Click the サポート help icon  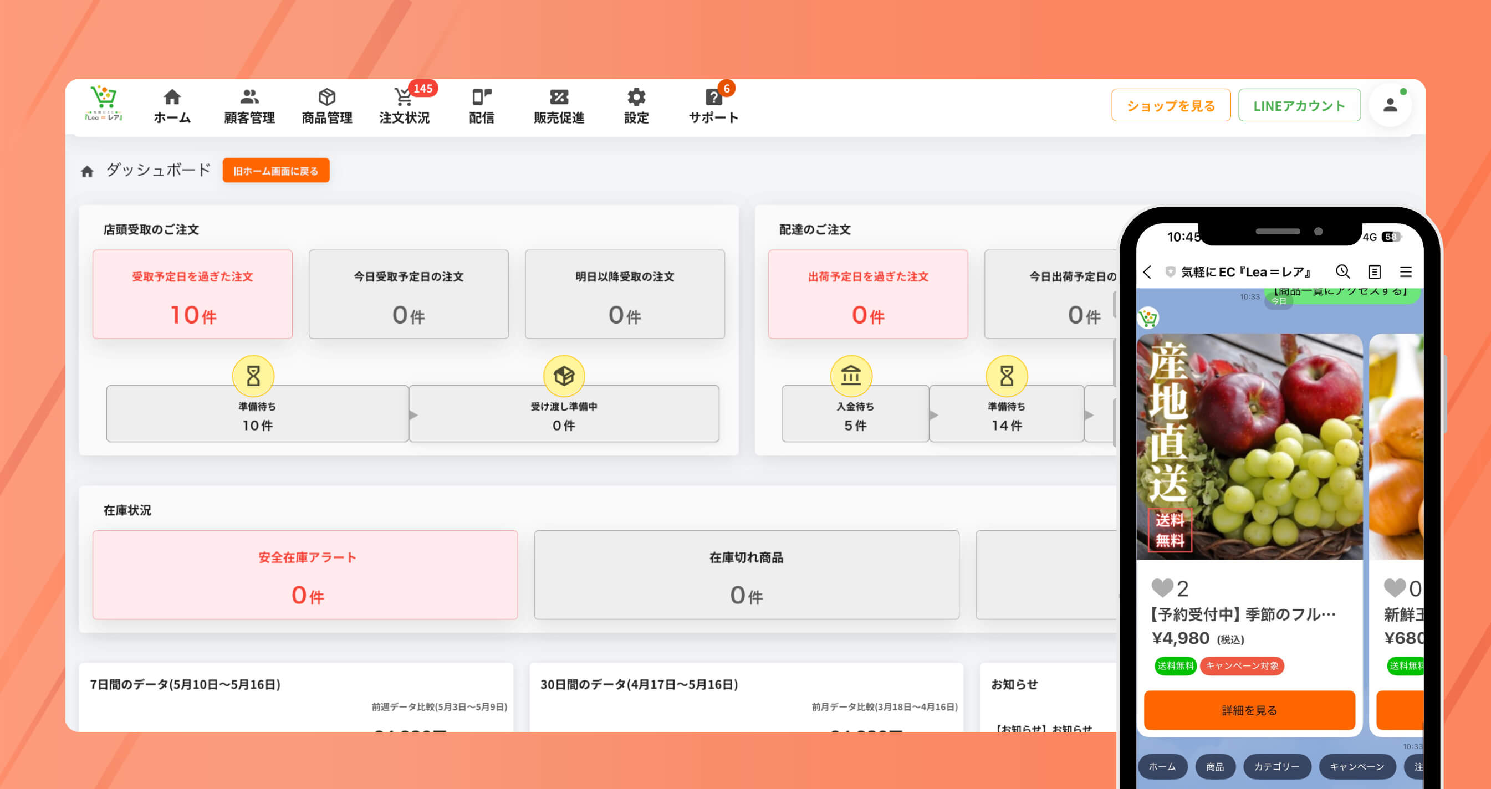[x=713, y=96]
